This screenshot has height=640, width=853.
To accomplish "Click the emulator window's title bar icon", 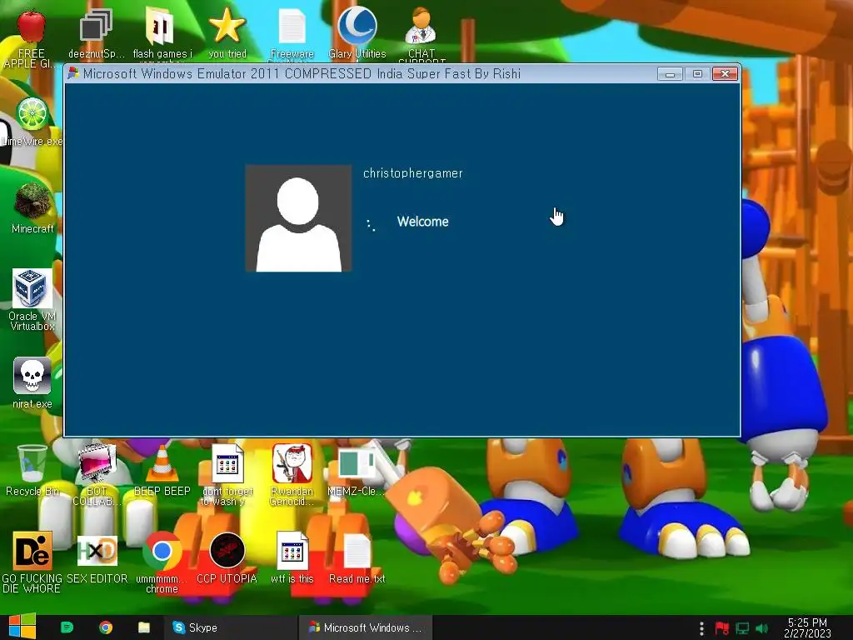I will click(x=73, y=73).
